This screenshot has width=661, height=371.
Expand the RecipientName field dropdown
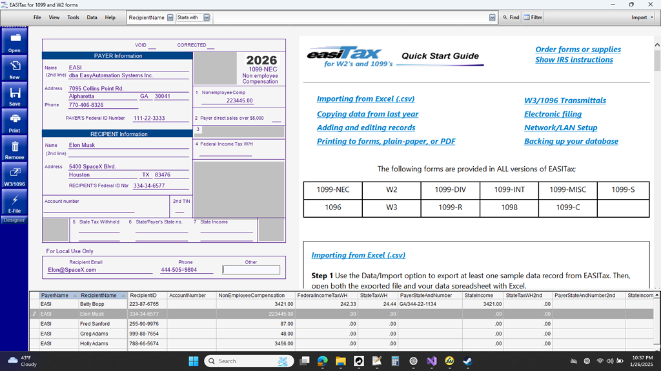(x=170, y=17)
